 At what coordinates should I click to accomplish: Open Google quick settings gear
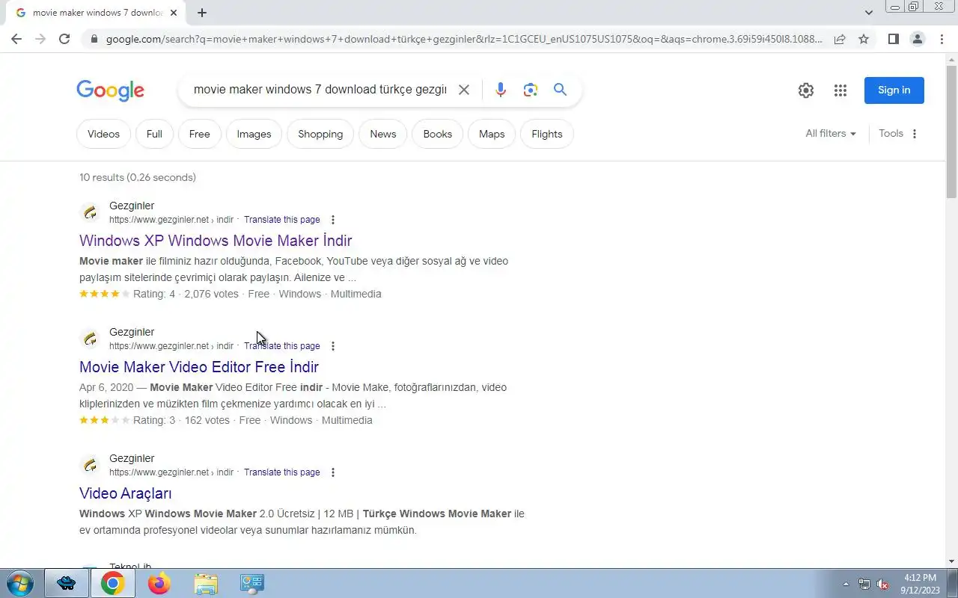pos(806,90)
